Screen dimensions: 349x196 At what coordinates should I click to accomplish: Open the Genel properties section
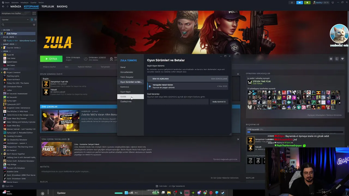123,67
